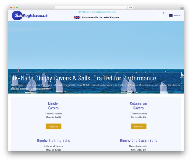This screenshot has width=192, height=162.
Task: Click 'Made in the UK' under Catamaran Covers
Action: 139,117
